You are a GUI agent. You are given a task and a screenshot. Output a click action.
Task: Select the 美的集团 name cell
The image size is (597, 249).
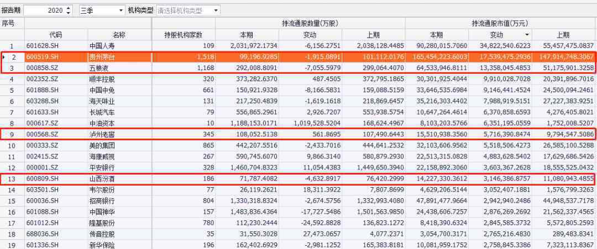coord(119,146)
